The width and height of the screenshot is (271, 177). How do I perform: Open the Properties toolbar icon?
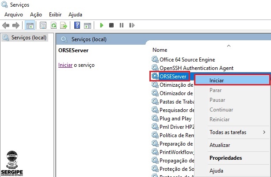(43, 26)
